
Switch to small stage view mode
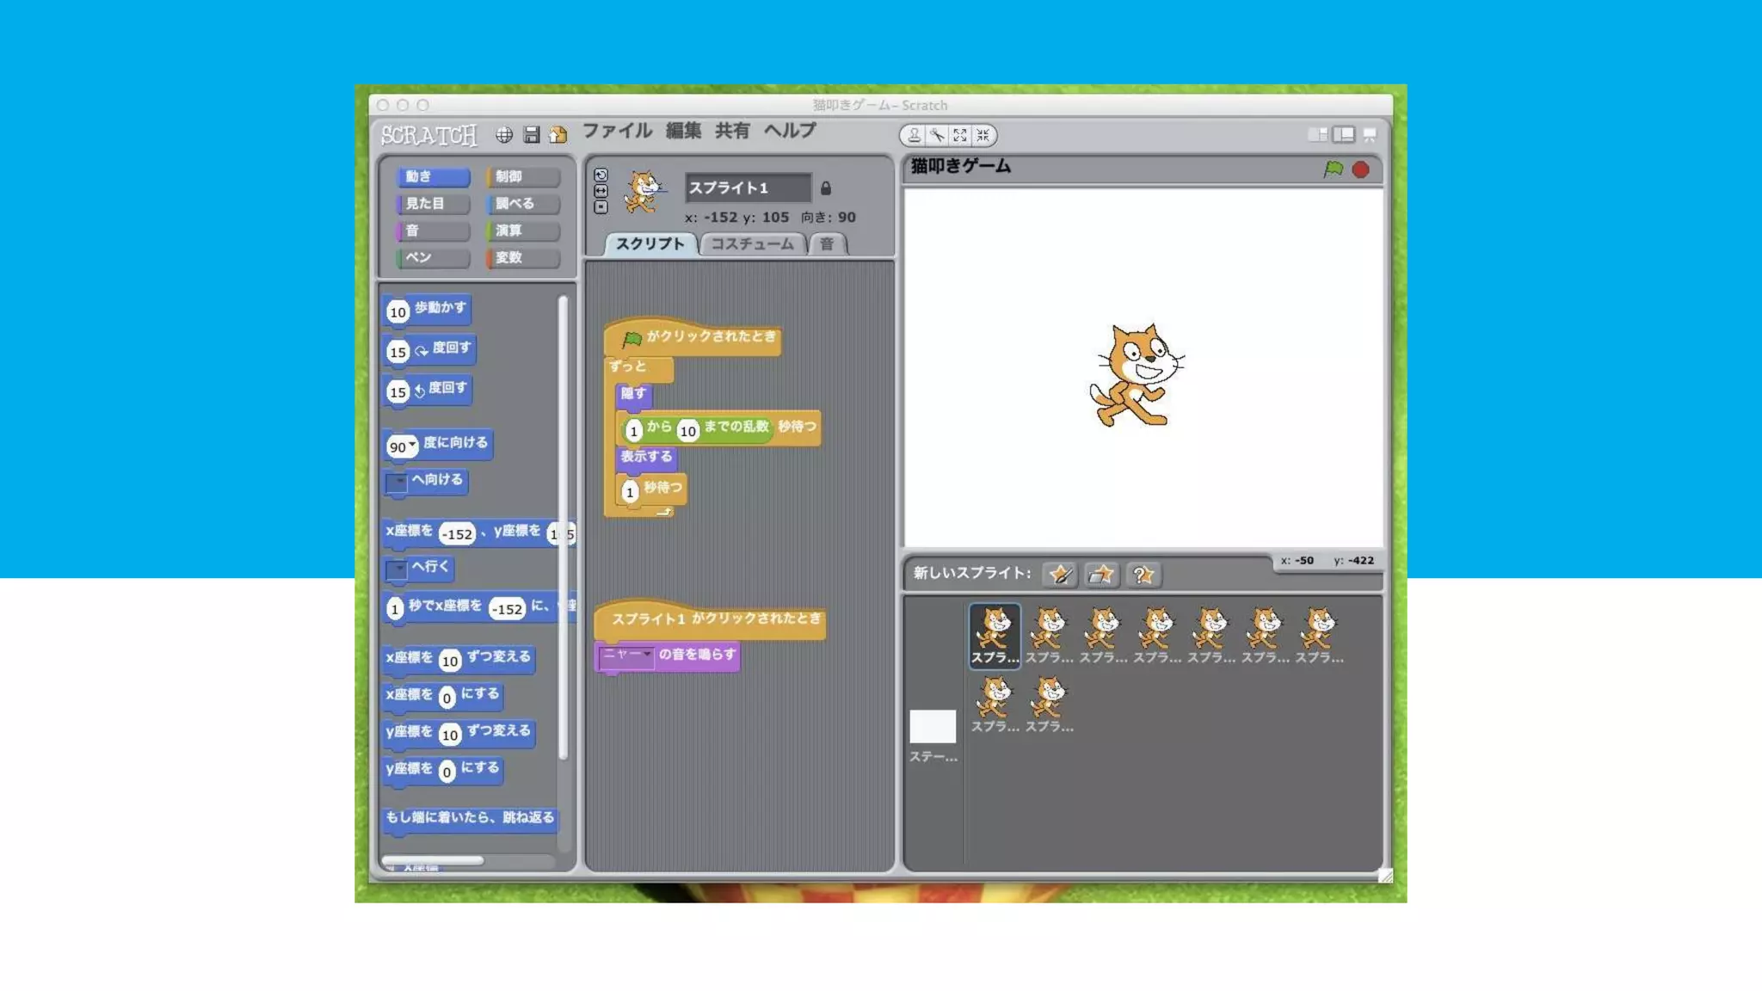[x=1317, y=135]
